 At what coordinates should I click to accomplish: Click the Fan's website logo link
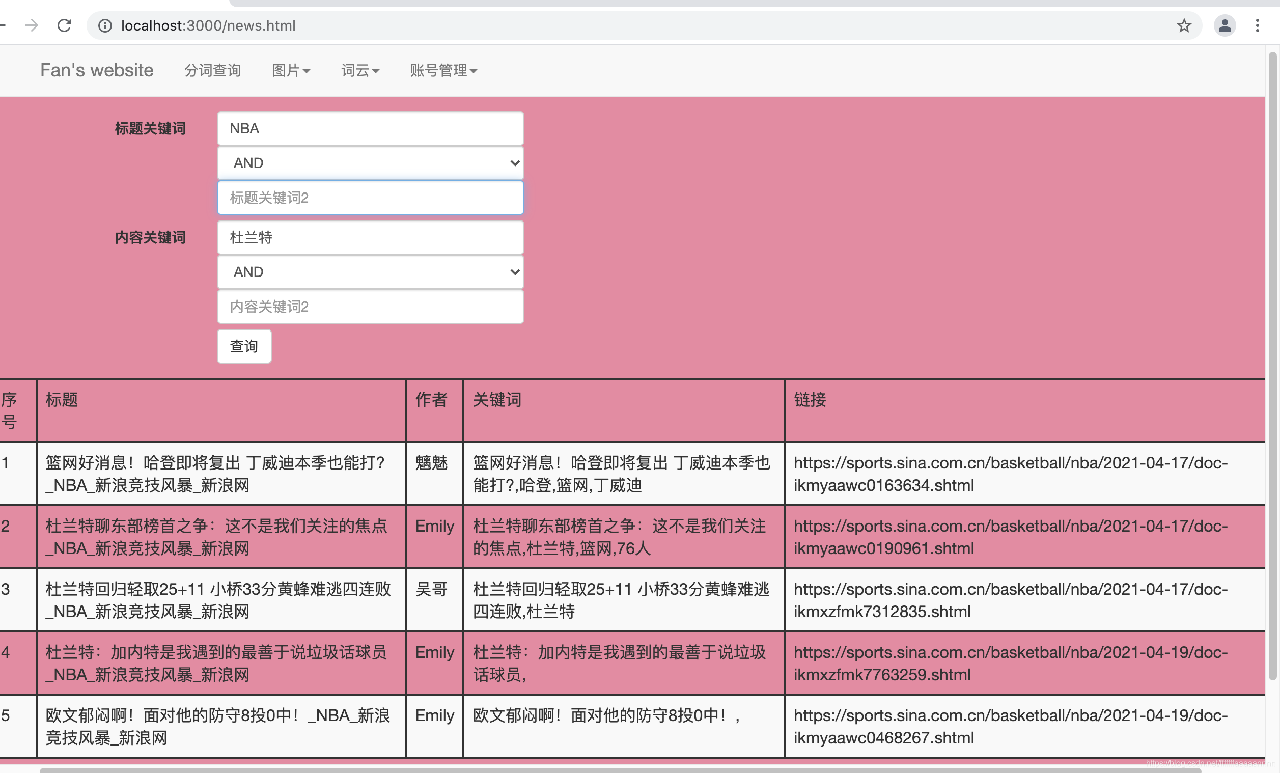[x=97, y=70]
